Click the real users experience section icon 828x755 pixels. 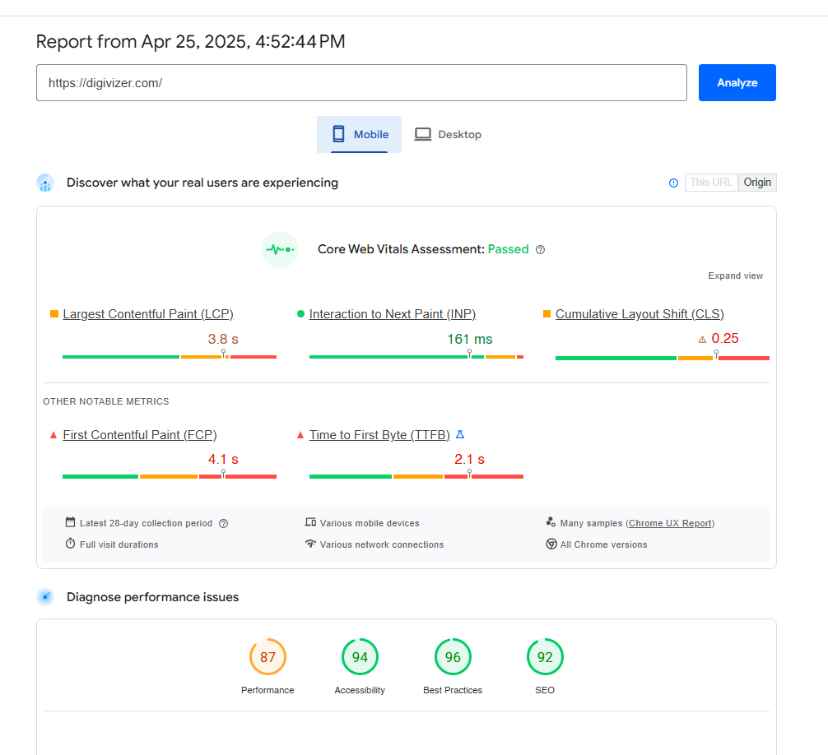[x=45, y=183]
